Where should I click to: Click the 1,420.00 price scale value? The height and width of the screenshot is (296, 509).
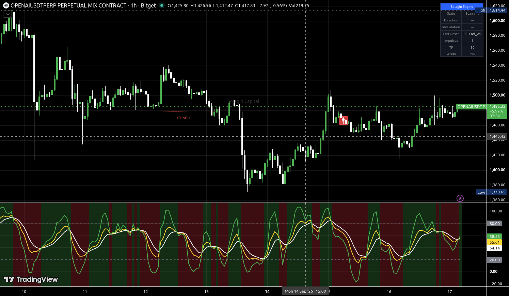[497, 155]
